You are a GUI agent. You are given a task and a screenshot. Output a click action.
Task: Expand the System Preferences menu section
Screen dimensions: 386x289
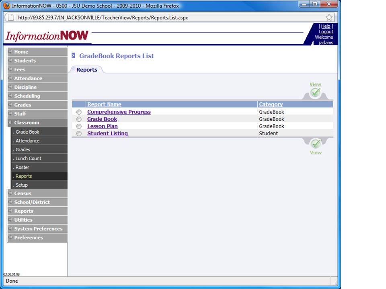[37, 229]
